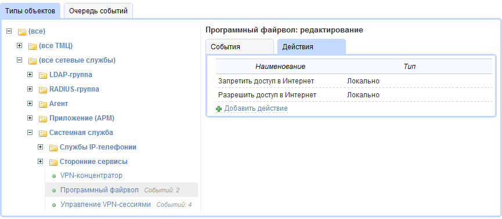Expand the LDAP-группа node
Screen dimensions: 502x219
point(30,75)
